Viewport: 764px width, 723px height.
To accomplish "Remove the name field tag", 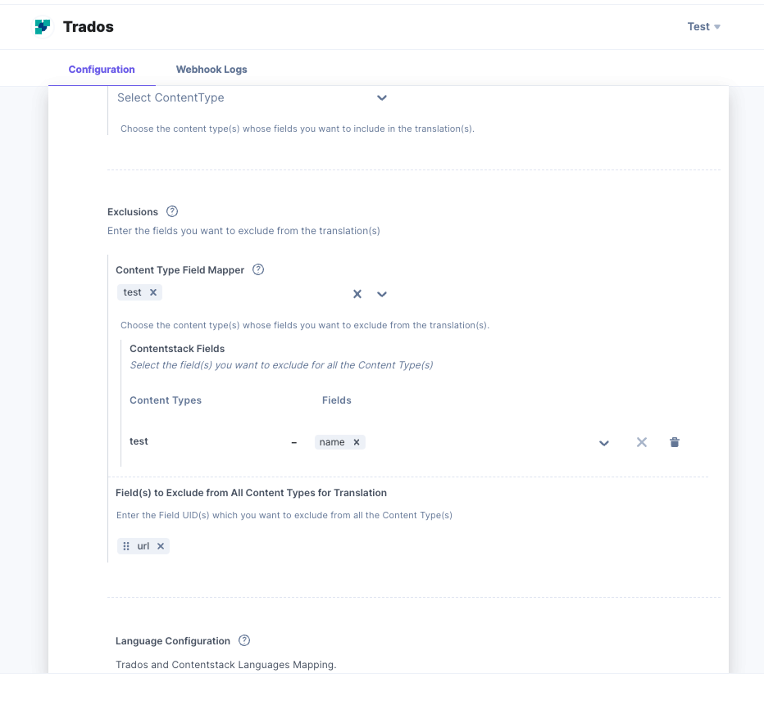I will pos(357,442).
